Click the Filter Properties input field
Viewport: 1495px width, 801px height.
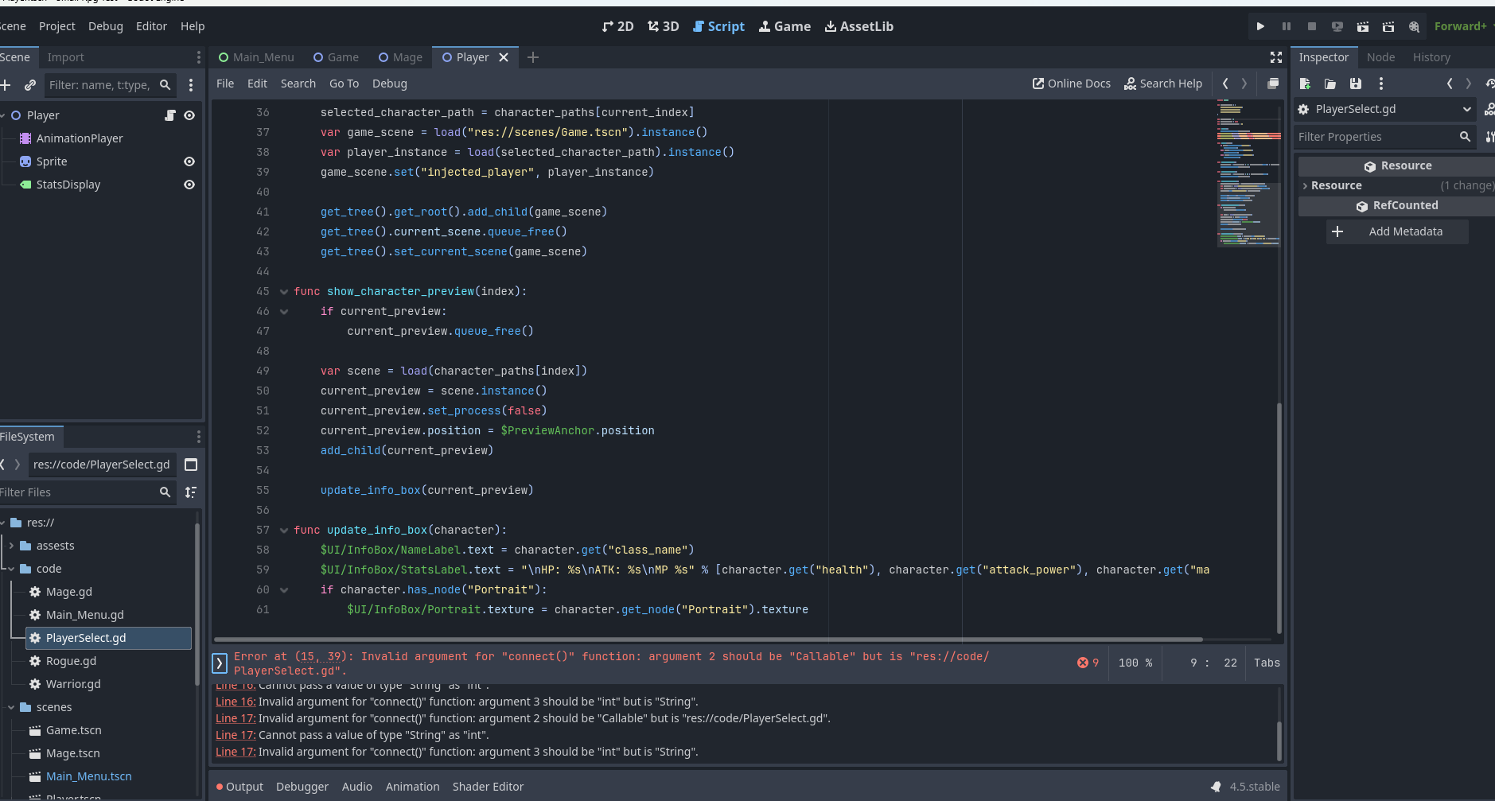tap(1376, 137)
